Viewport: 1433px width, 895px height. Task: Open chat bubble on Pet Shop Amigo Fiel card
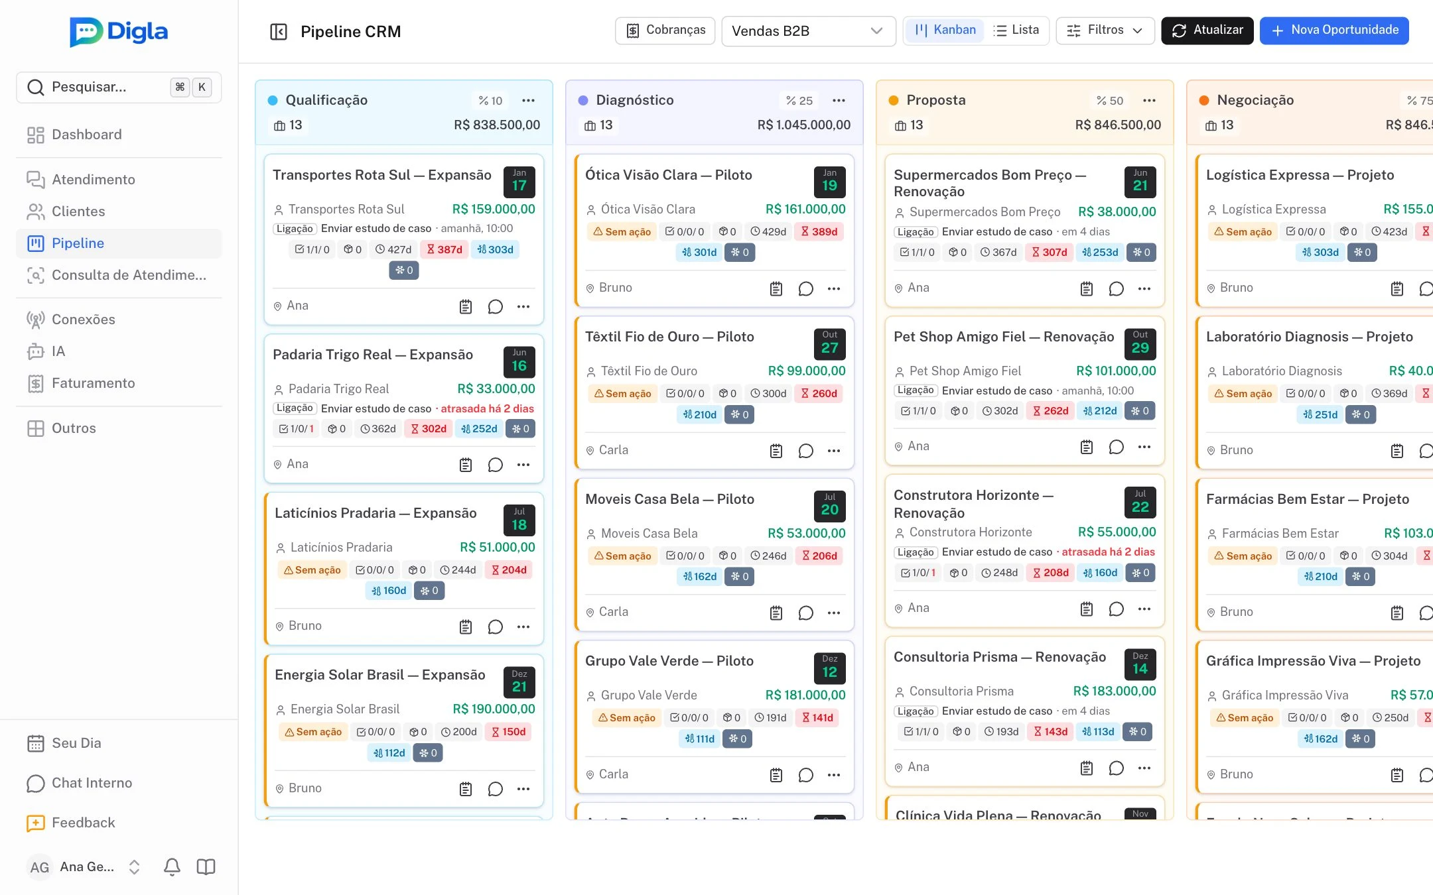point(1116,447)
